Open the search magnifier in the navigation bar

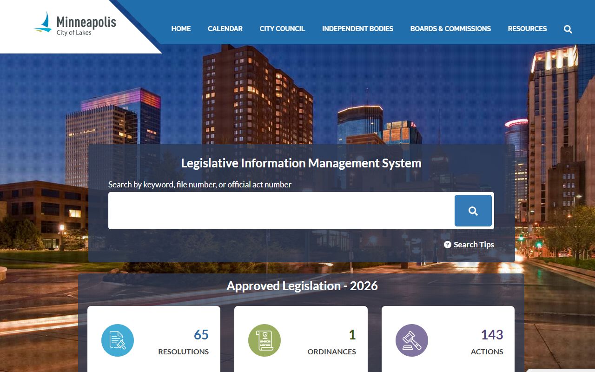[x=568, y=29]
